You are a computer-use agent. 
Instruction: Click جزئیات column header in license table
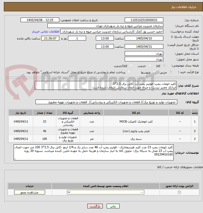(30, 186)
